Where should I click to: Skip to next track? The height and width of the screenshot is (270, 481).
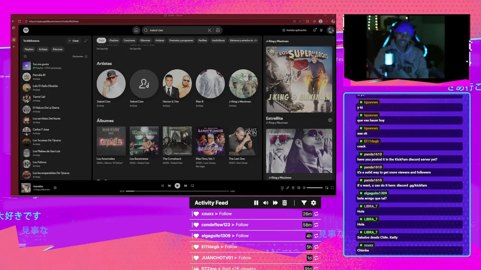(x=185, y=186)
